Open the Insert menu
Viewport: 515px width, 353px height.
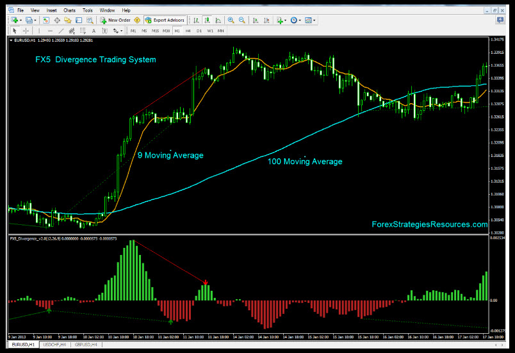tap(52, 11)
